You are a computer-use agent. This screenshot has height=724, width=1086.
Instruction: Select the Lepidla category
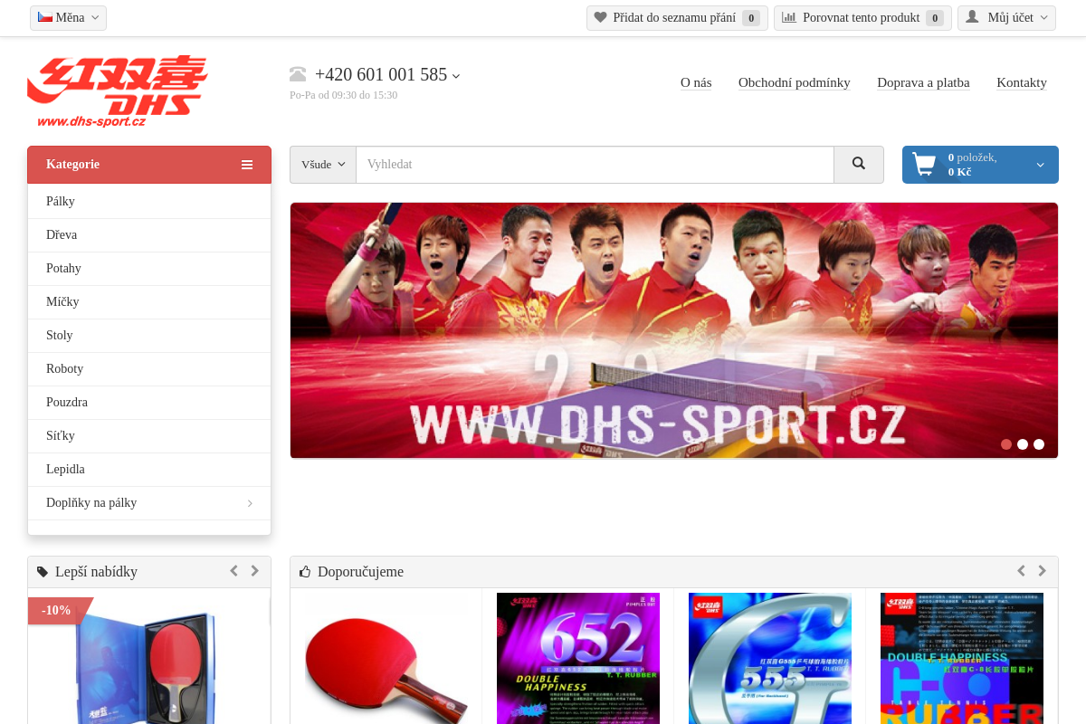149,470
